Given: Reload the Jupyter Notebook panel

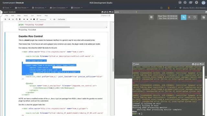Looking at the screenshot, I should (x=105, y=12).
